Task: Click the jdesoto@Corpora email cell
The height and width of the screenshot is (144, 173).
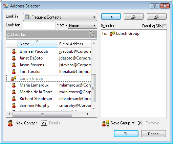Action: click(x=75, y=58)
